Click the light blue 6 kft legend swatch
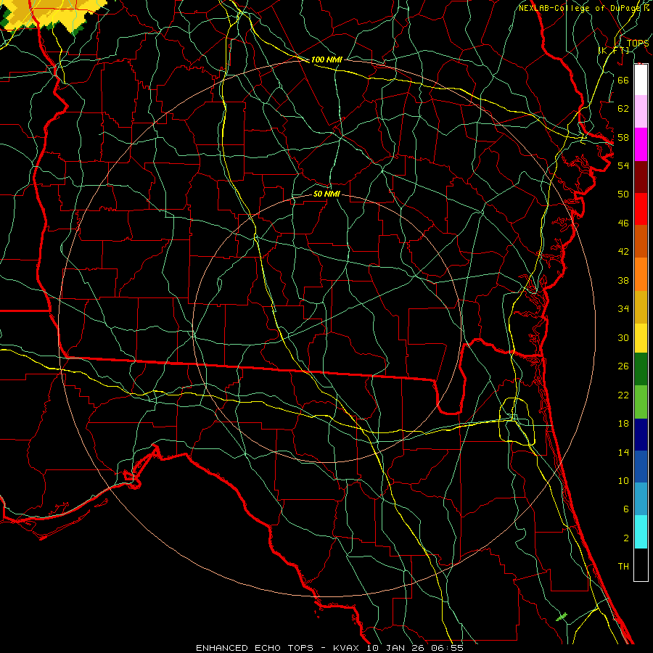653x653 pixels. 641,499
